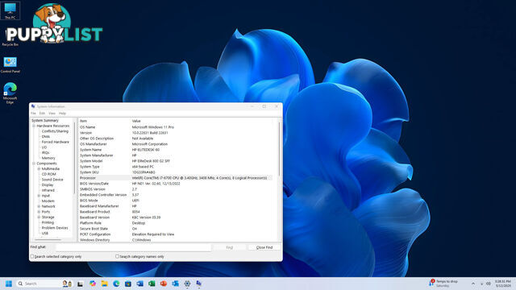Open PowerPoint from the taskbar

pyautogui.click(x=164, y=284)
